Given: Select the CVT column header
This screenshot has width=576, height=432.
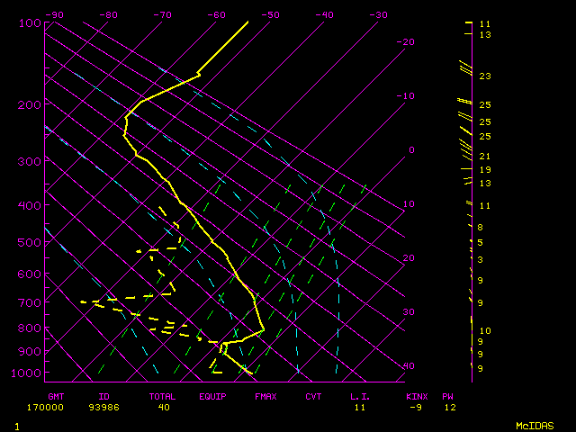Looking at the screenshot, I should (313, 396).
